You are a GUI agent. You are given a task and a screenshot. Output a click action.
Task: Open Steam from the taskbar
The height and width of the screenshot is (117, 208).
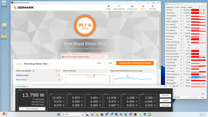click(x=145, y=114)
